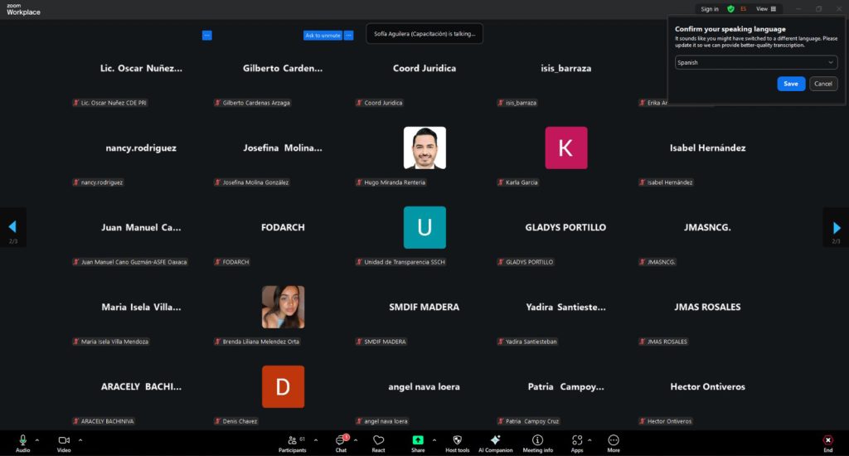Show Meeting info

coord(537,443)
